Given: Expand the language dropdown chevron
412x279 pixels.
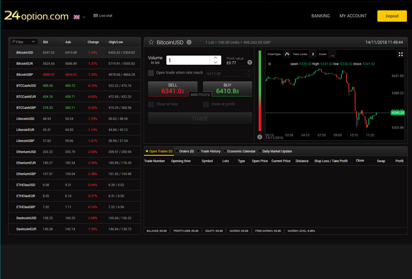Looking at the screenshot, I should click(84, 17).
